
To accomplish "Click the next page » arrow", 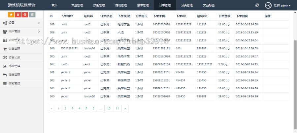I will pos(125,108).
